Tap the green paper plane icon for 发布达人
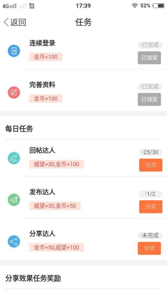The image size is (167, 296). click(x=14, y=200)
